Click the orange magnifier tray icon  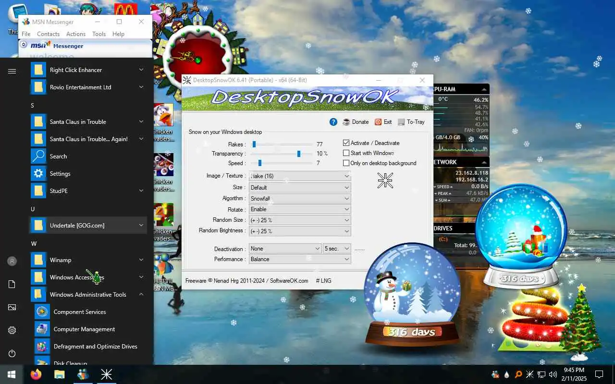(518, 374)
